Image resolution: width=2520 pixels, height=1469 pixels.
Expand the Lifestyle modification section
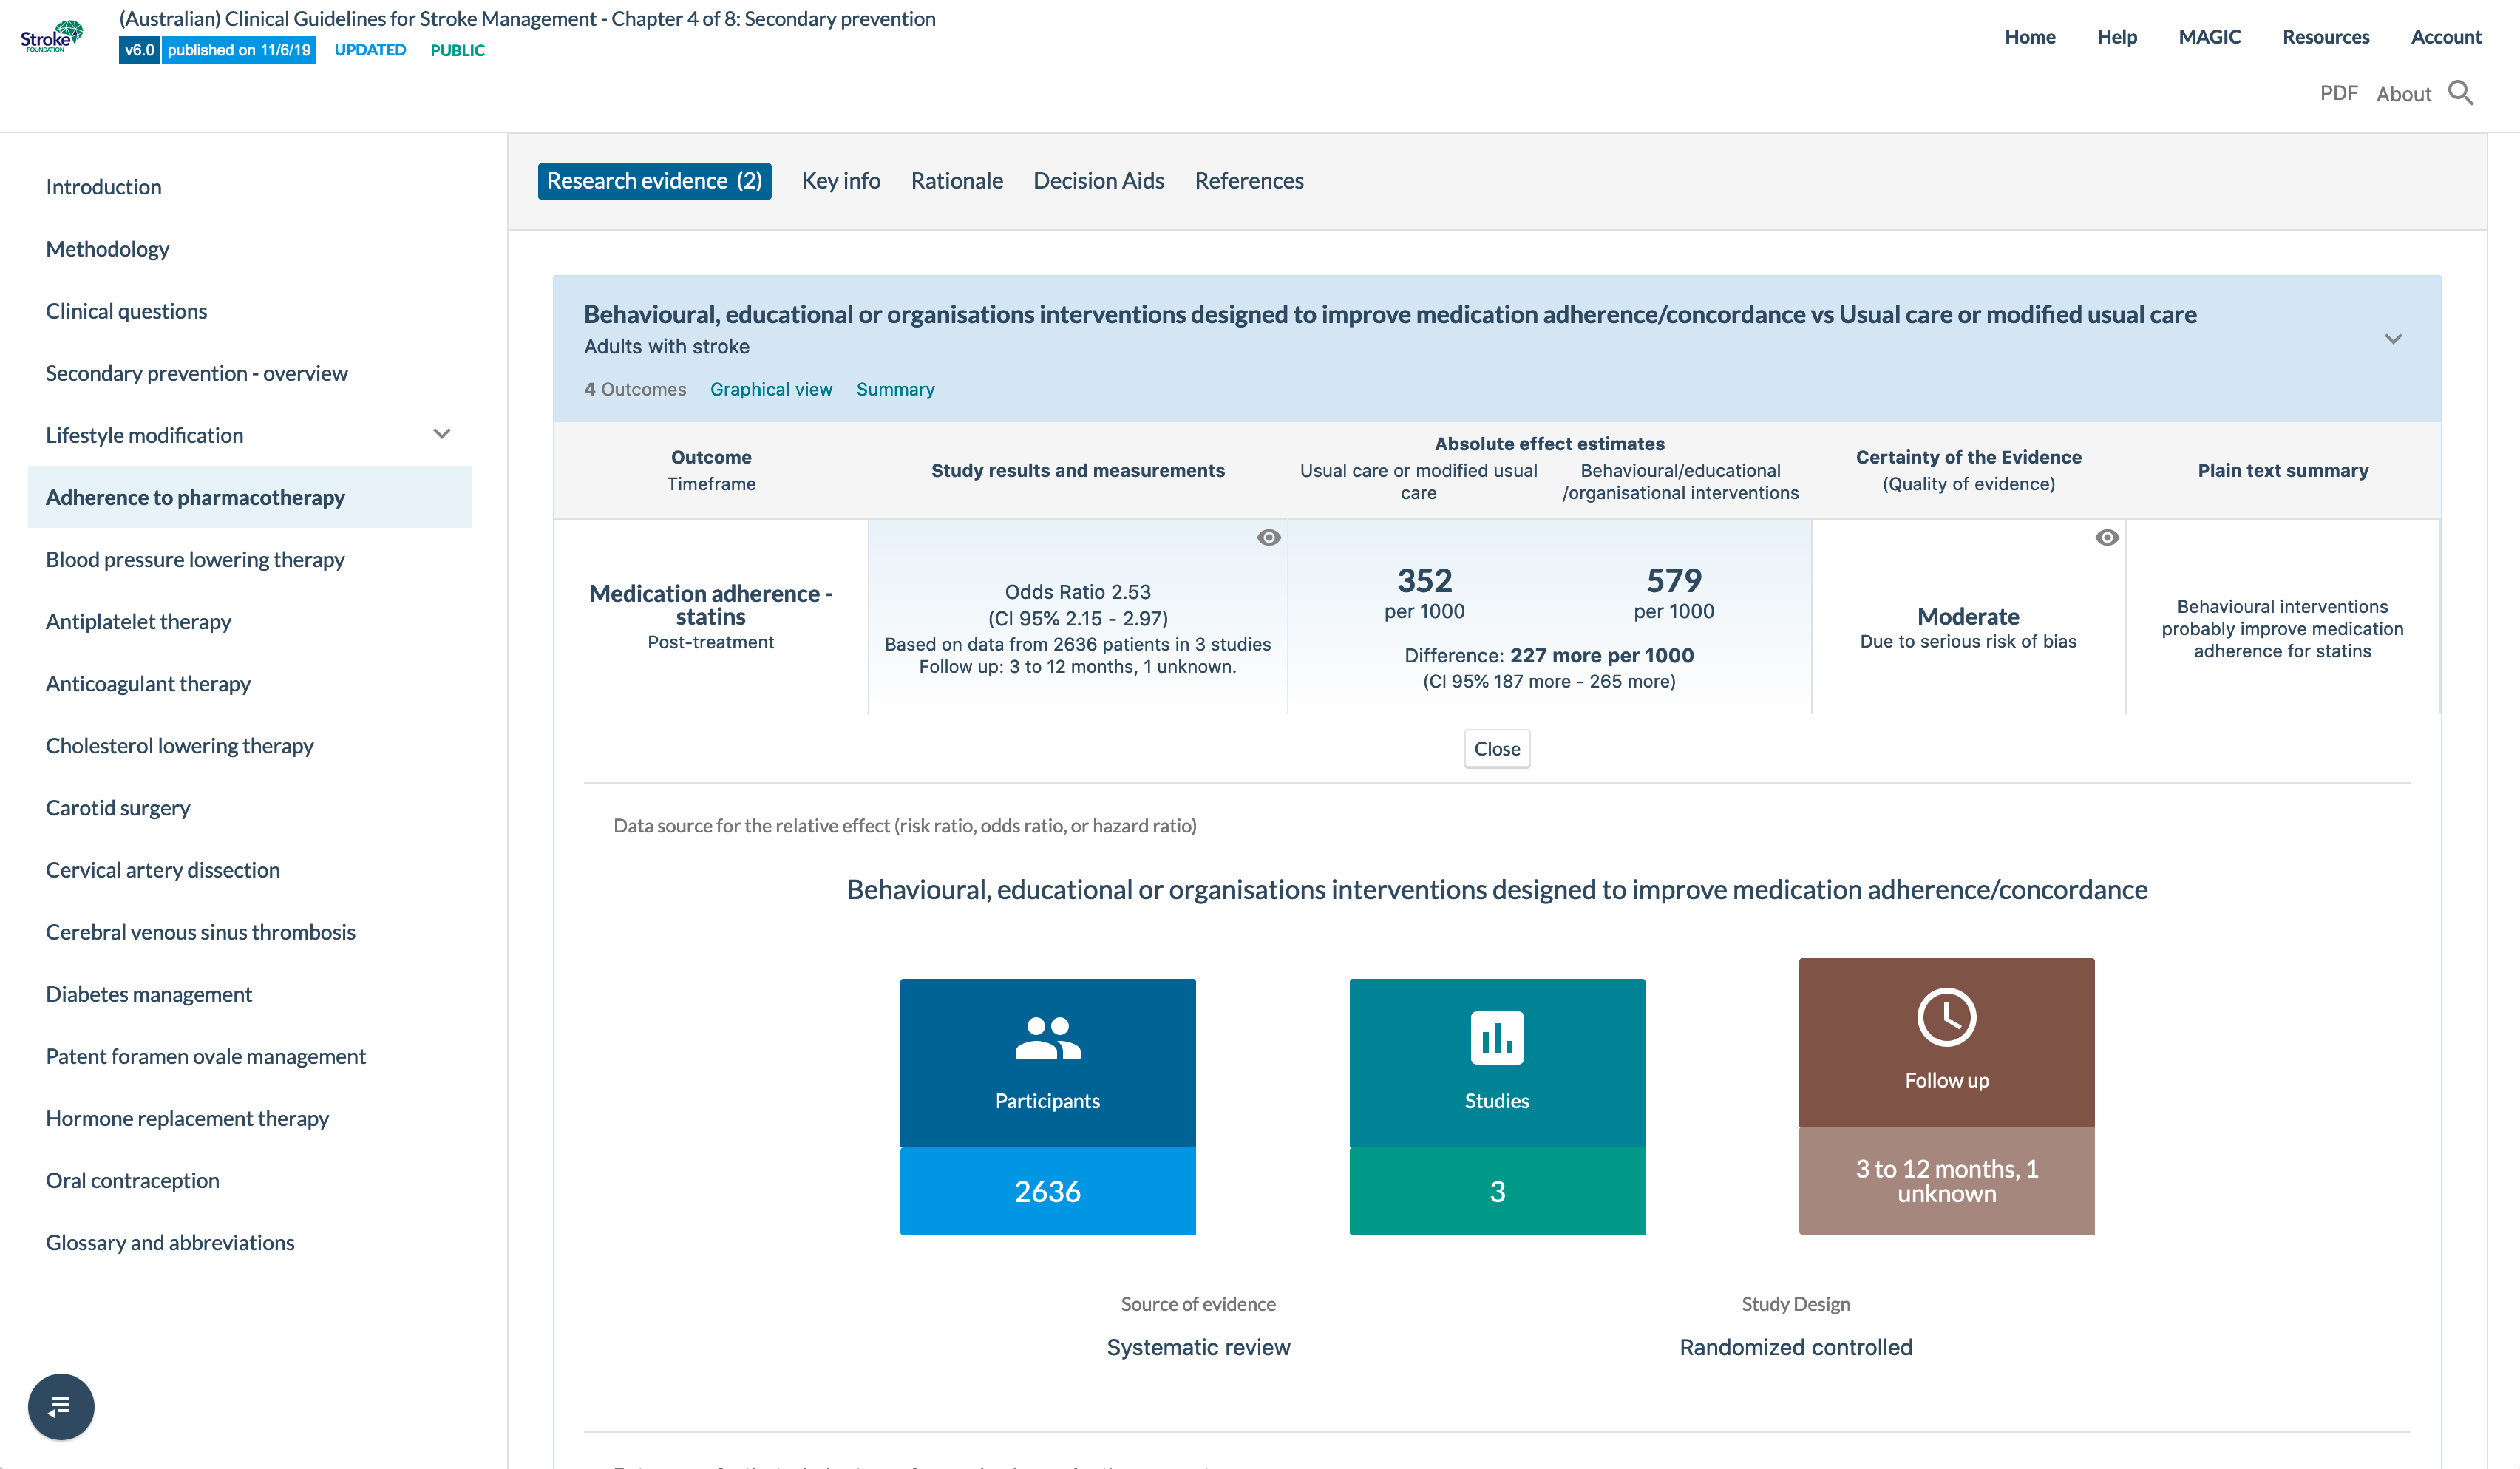tap(442, 434)
